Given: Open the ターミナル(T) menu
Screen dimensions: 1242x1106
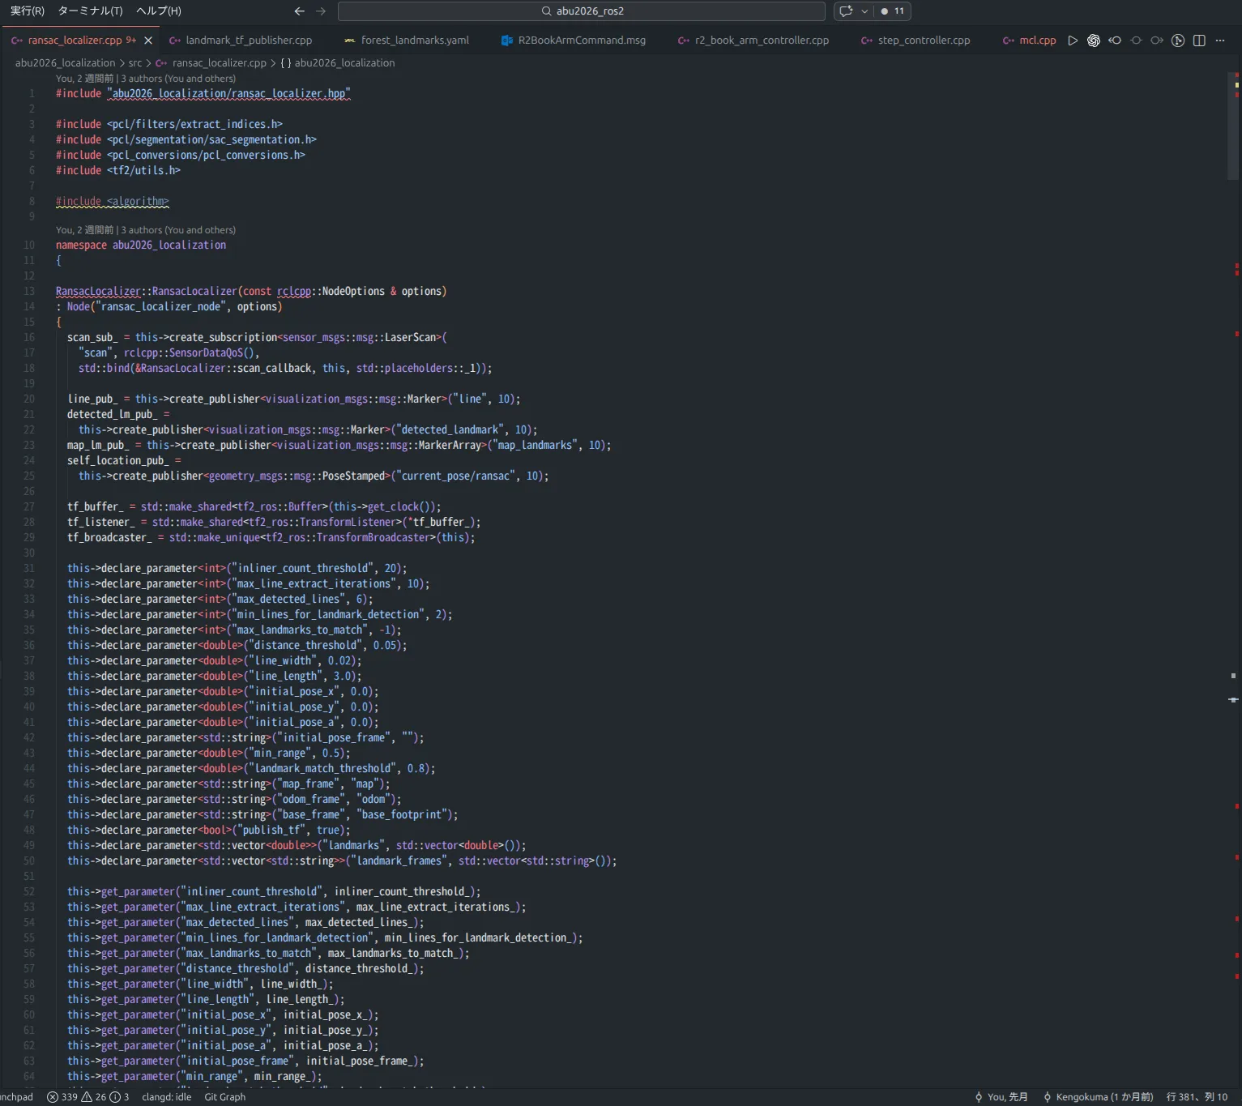Looking at the screenshot, I should click(x=90, y=11).
